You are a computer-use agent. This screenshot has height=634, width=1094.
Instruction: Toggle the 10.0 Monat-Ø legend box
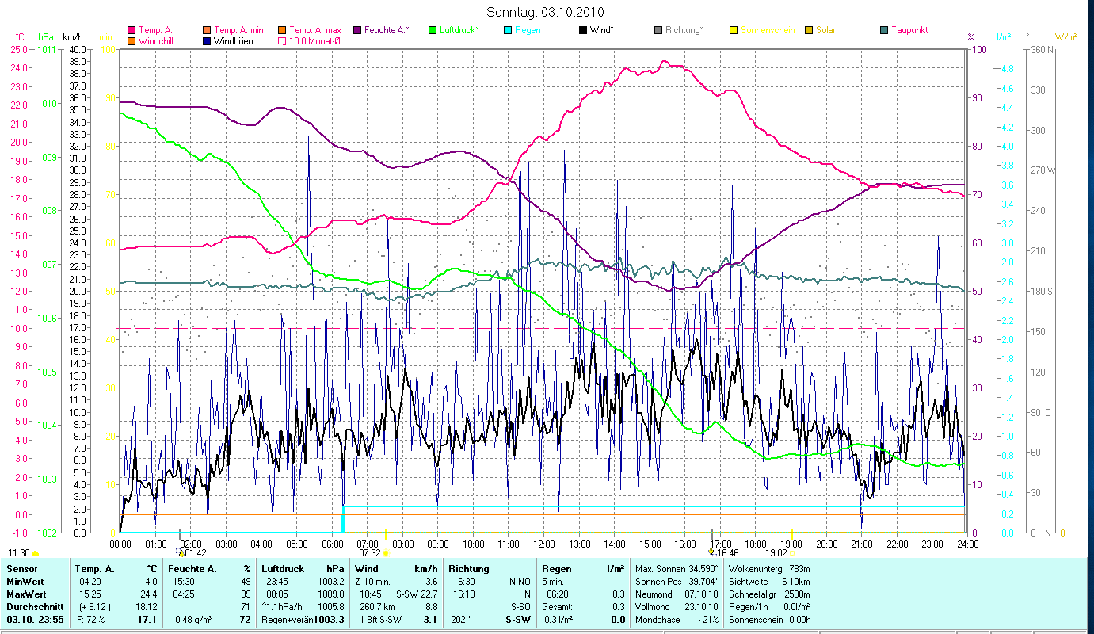(x=282, y=41)
